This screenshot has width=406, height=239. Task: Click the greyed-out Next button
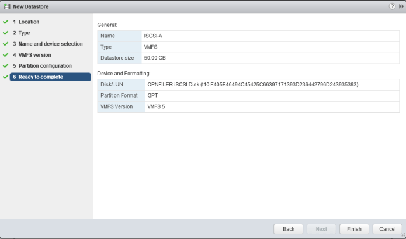pos(321,229)
